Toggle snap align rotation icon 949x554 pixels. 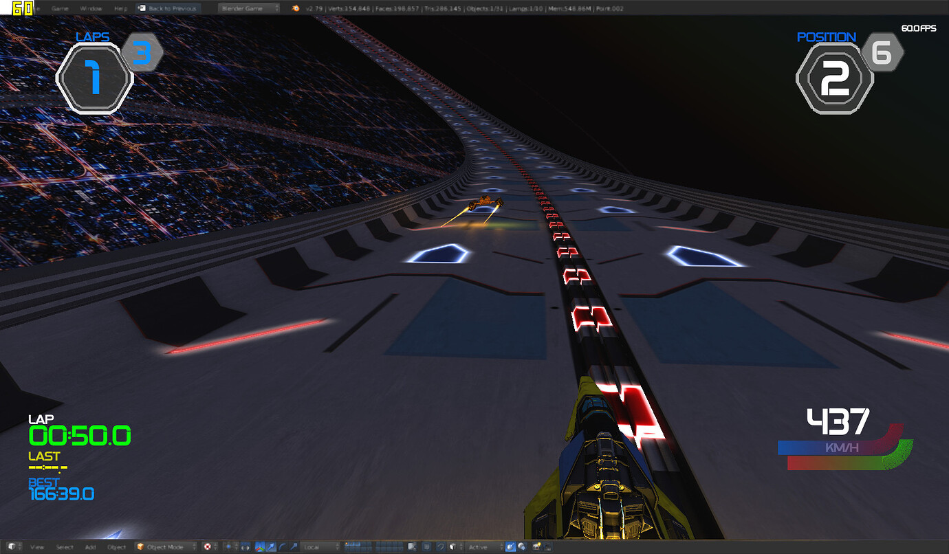tap(510, 547)
